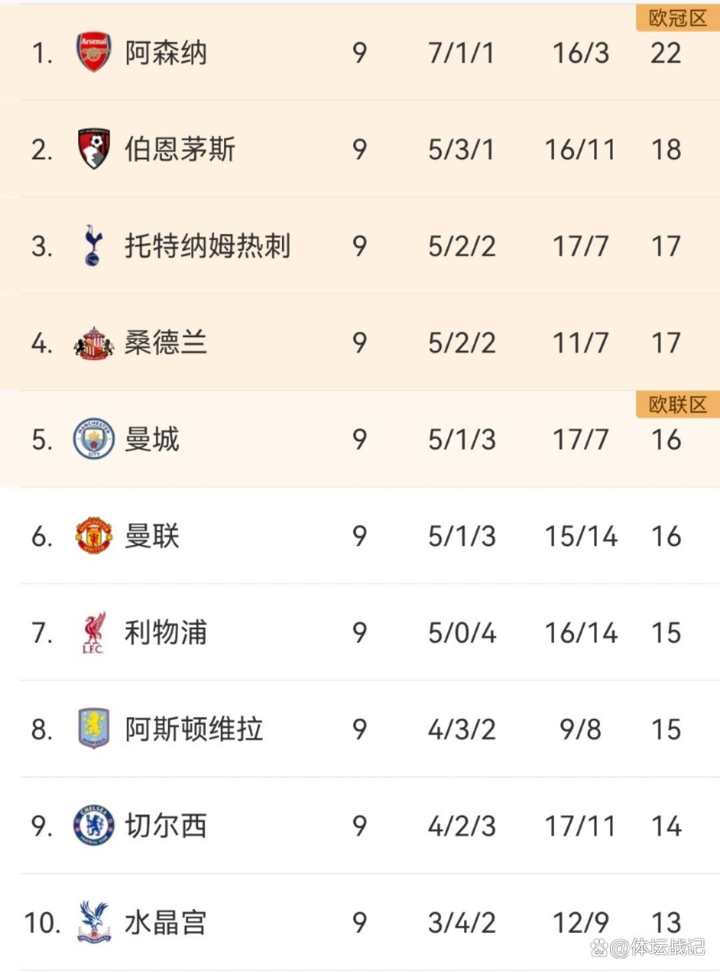Click the Arsenal club crest

click(x=93, y=52)
